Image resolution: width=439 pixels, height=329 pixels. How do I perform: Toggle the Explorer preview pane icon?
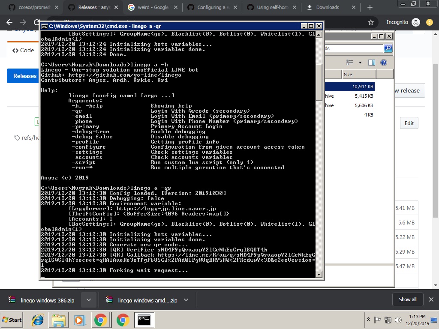(x=372, y=63)
